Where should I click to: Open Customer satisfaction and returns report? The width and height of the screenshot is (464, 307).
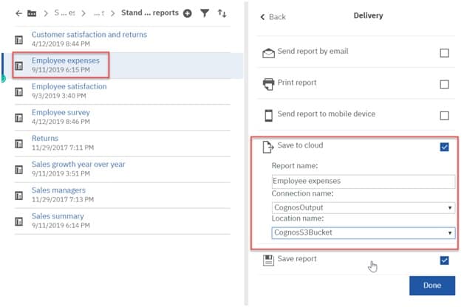[x=89, y=35]
